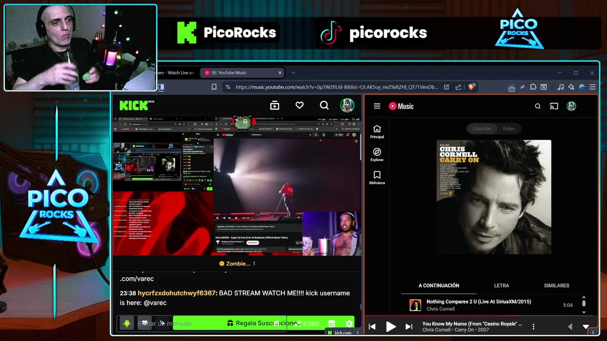Open page in app icon
This screenshot has width=607, height=341.
tap(446, 87)
